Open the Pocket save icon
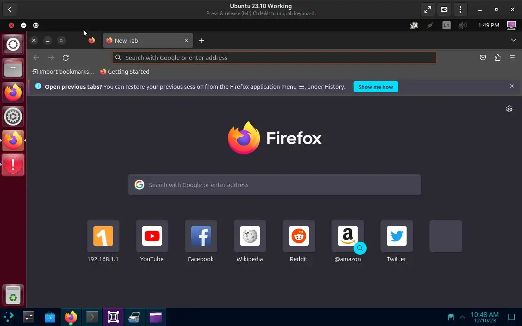522x326 pixels. pyautogui.click(x=483, y=58)
